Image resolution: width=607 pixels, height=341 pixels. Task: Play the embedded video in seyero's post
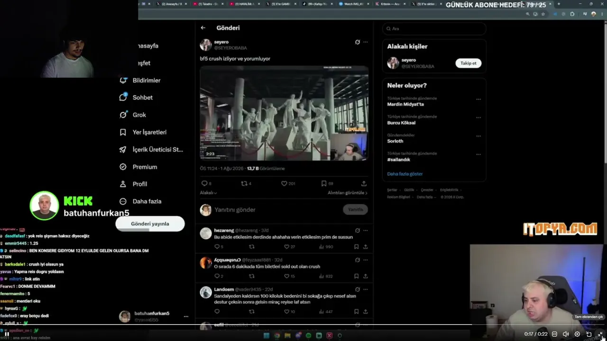pyautogui.click(x=284, y=113)
